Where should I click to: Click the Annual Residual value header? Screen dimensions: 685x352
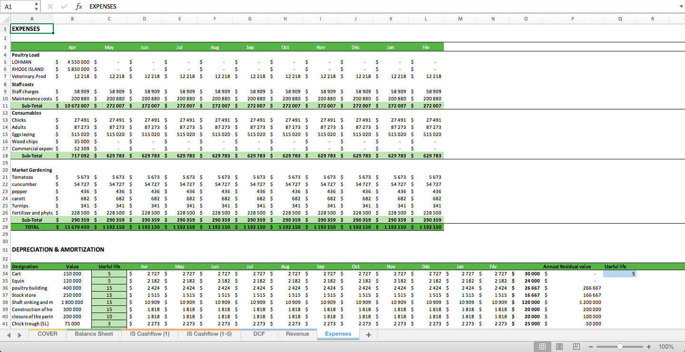click(573, 266)
